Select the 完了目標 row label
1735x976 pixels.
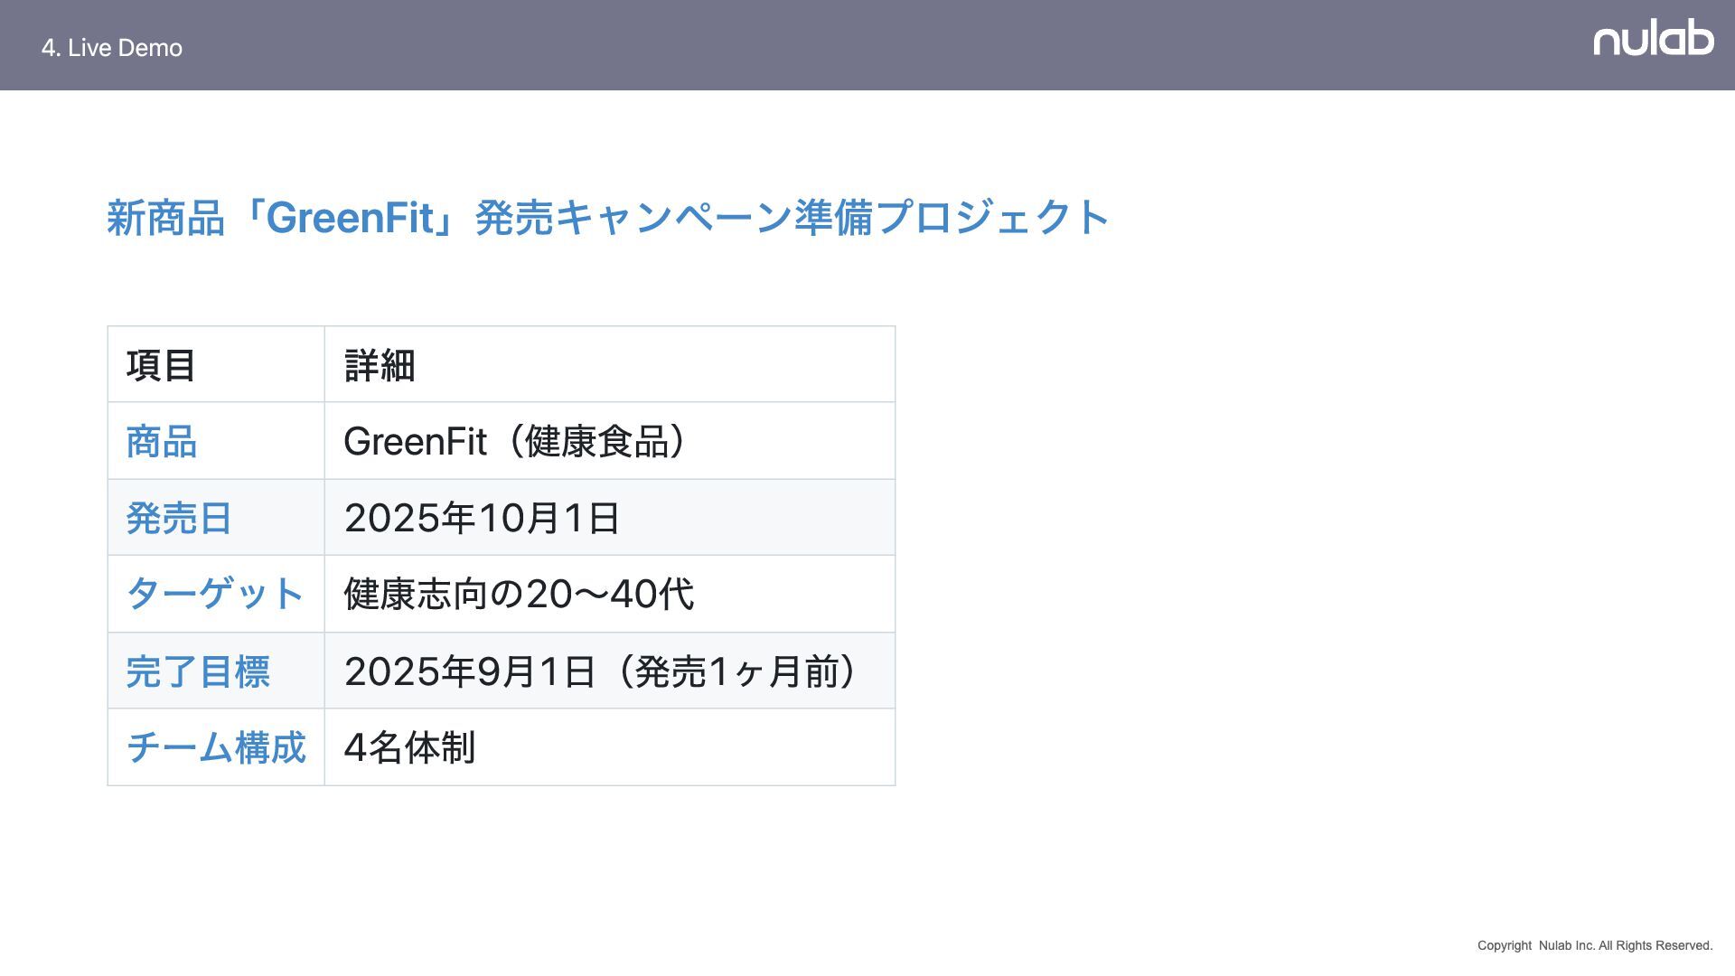[216, 671]
